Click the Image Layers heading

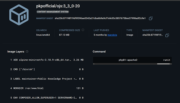pos(16,52)
